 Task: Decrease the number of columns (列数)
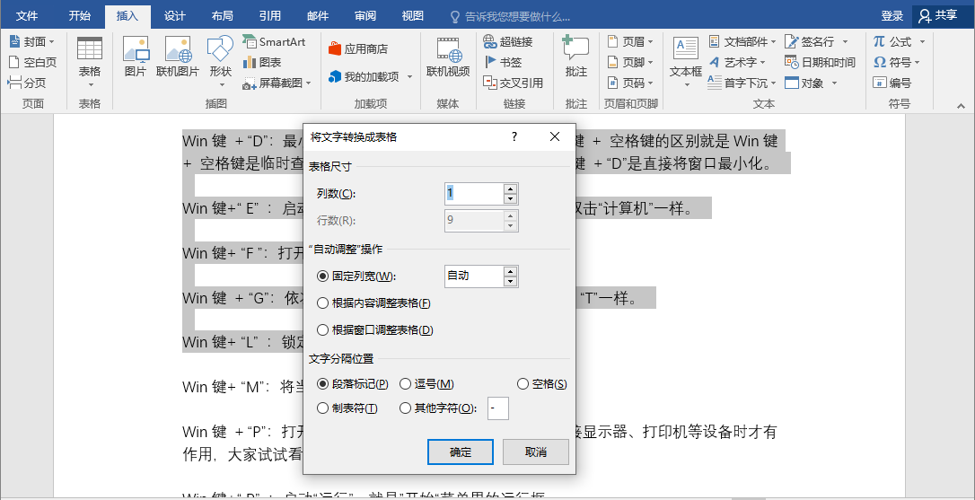point(511,199)
